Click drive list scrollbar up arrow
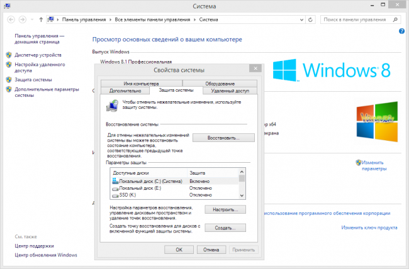409x269 pixels. click(242, 172)
